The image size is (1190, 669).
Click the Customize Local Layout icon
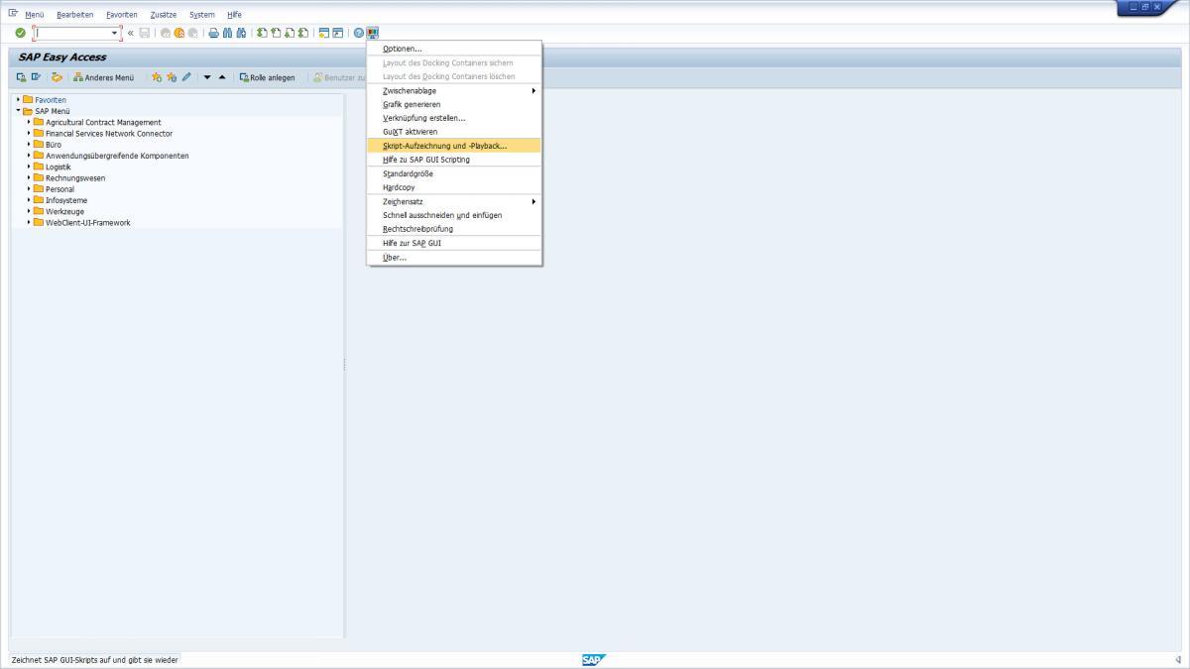pos(372,32)
